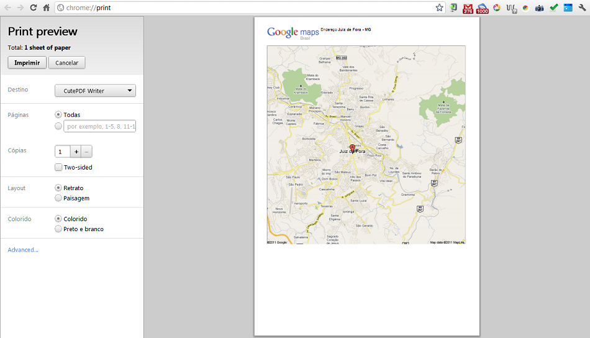Choose Paisagem layout orientation
The image size is (590, 338).
58,198
